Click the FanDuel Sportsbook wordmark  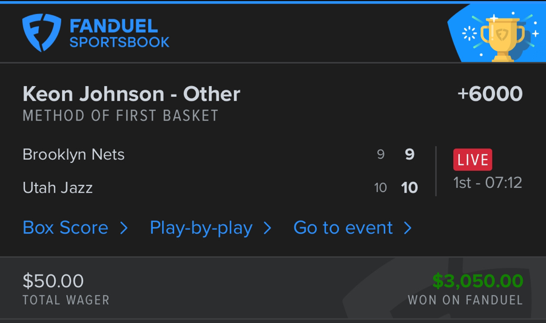[119, 34]
